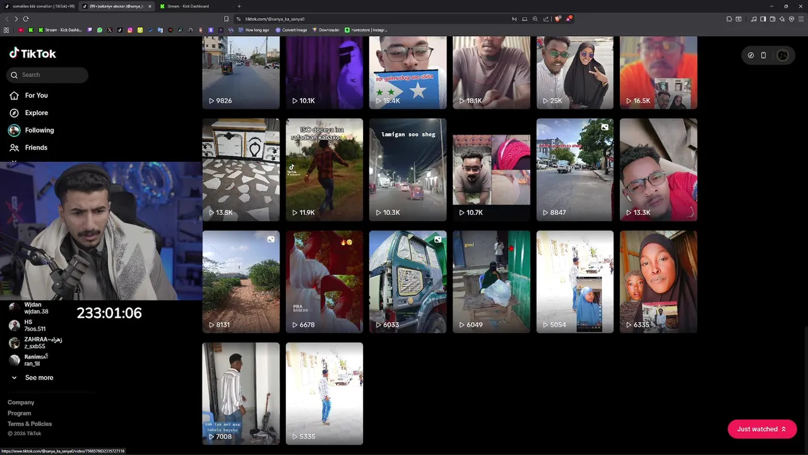Open the video with 25K views
This screenshot has width=808, height=455.
(574, 72)
